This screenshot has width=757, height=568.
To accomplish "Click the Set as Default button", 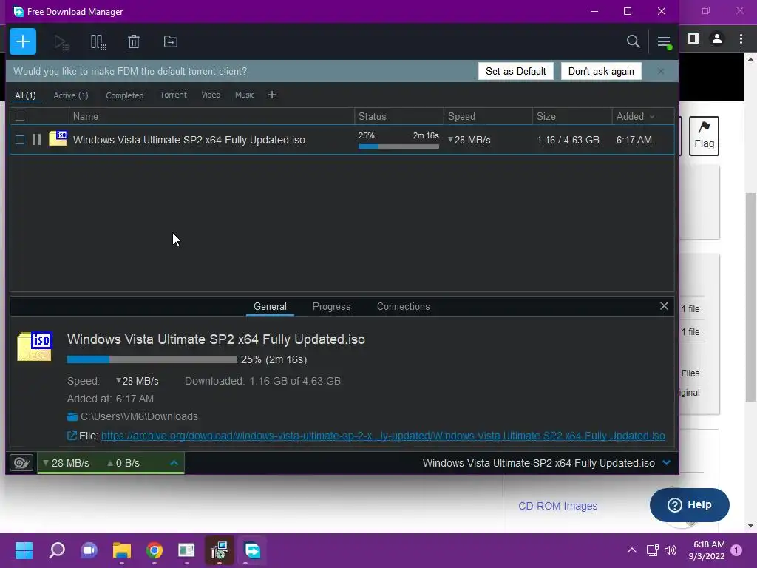I will coord(515,71).
